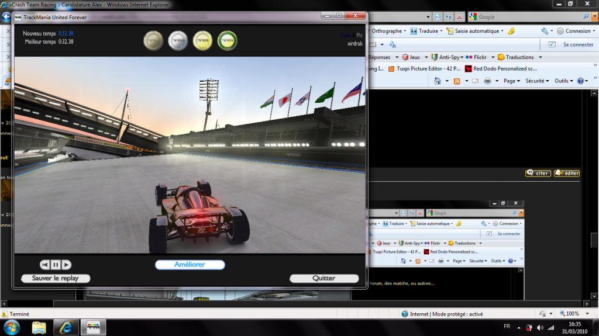Click into the main Google search box
The image size is (599, 336).
point(529,17)
